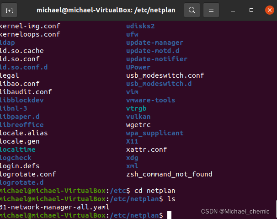Click the vim directory name
The image size is (277, 219).
(132, 92)
